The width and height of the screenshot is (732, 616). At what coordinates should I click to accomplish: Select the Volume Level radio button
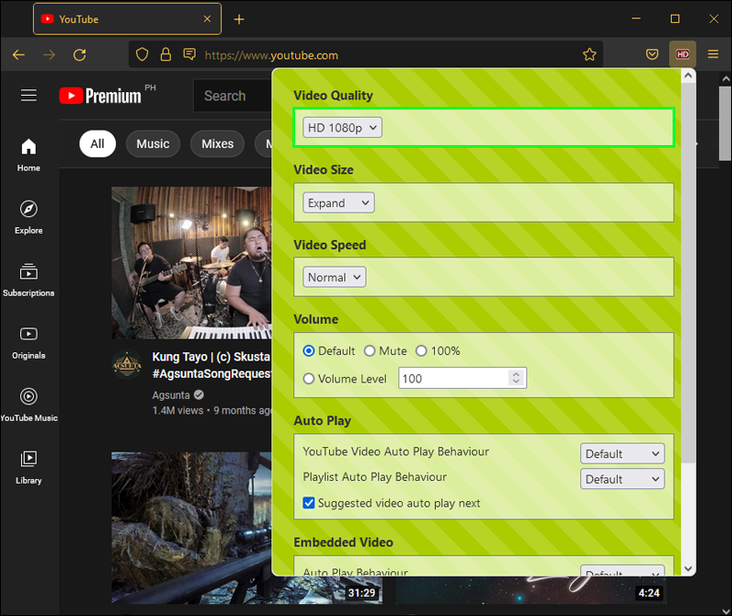click(x=309, y=379)
